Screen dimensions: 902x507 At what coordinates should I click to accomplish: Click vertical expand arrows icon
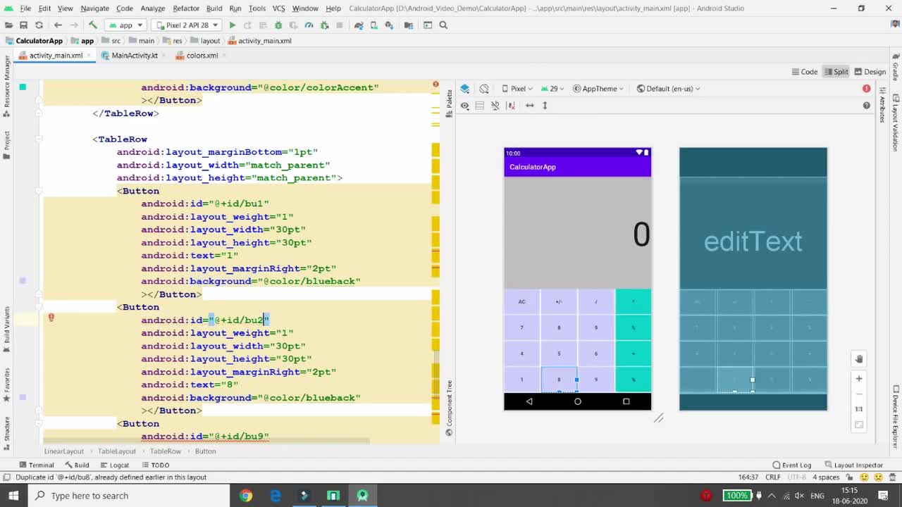tap(545, 106)
